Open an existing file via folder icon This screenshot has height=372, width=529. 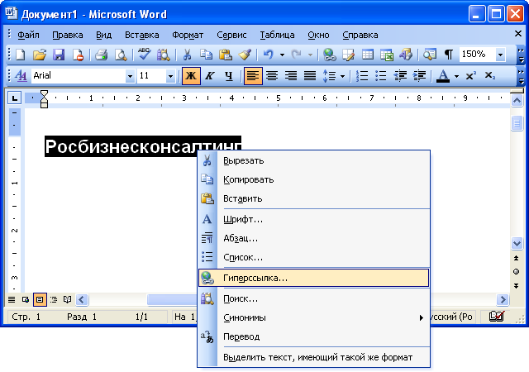point(40,55)
